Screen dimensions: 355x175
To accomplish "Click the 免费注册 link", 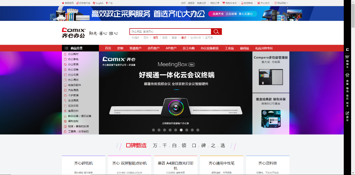I will coord(201,3).
